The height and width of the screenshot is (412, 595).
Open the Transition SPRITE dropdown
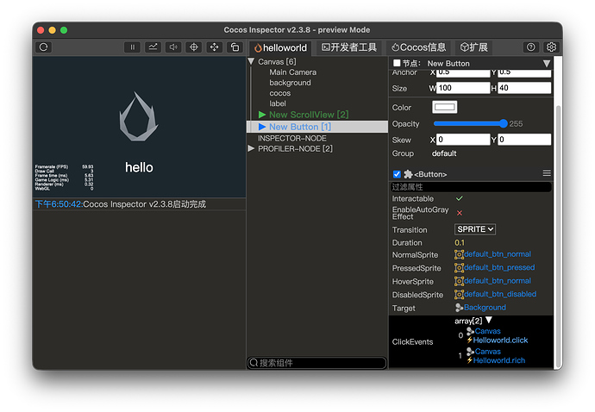tap(475, 229)
